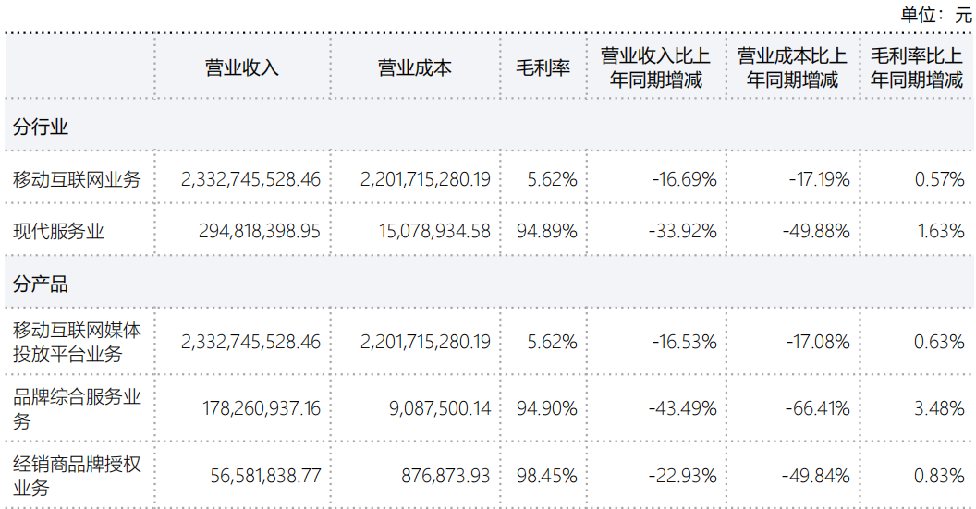The image size is (976, 509).
Task: Click the 毛利率 header cell
Action: point(543,68)
